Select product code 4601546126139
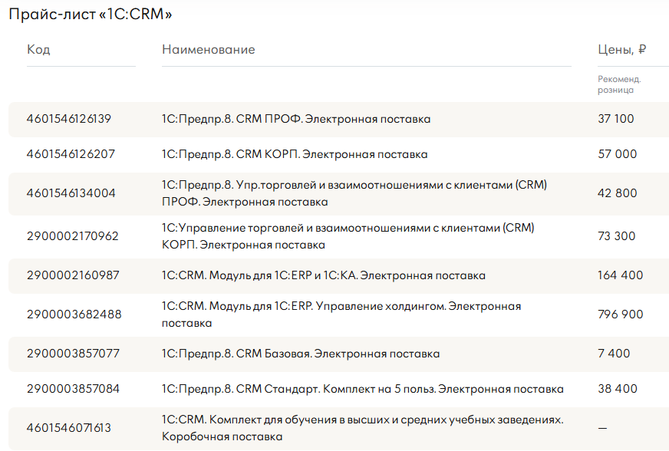This screenshot has width=669, height=451. [x=69, y=119]
